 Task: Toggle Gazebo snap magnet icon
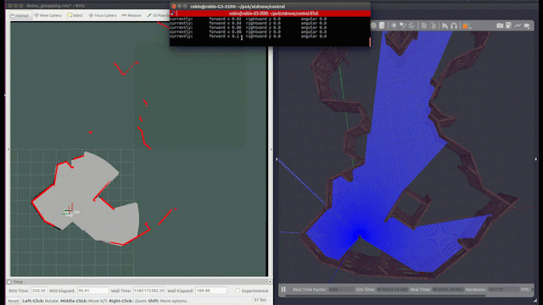[454, 26]
